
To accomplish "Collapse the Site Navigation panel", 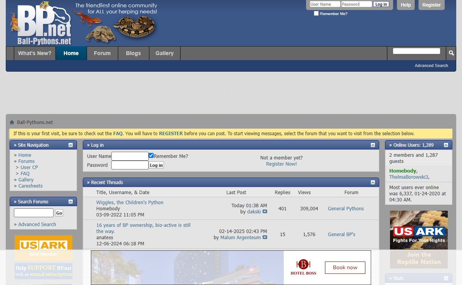I will (70, 145).
